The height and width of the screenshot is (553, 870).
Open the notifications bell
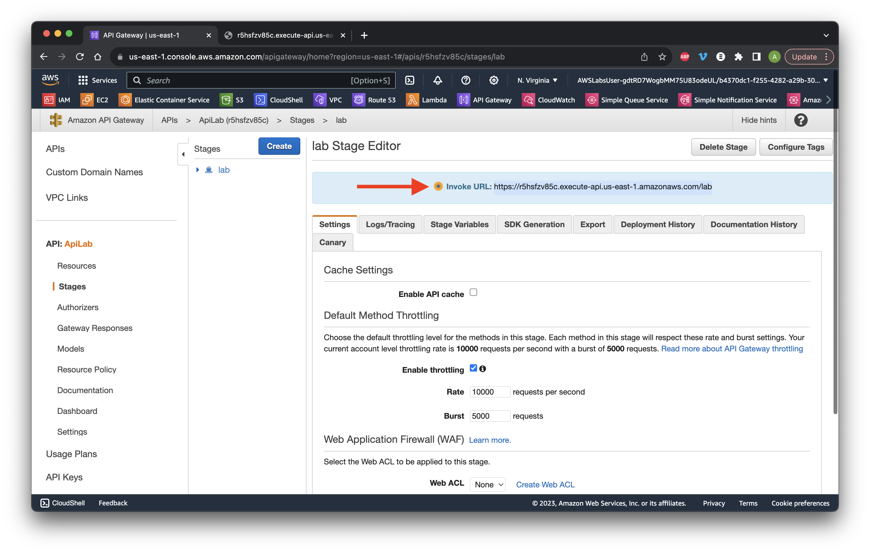tap(438, 80)
